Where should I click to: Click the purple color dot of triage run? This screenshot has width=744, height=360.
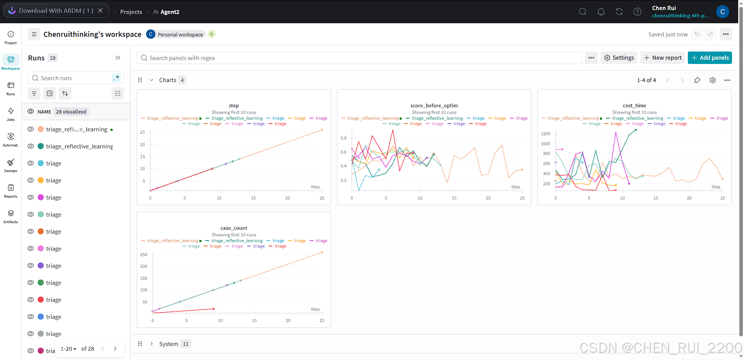[x=41, y=265]
